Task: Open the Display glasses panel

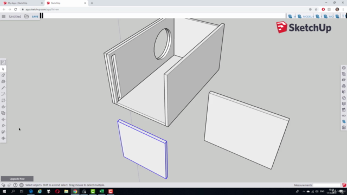Action: 344,115
